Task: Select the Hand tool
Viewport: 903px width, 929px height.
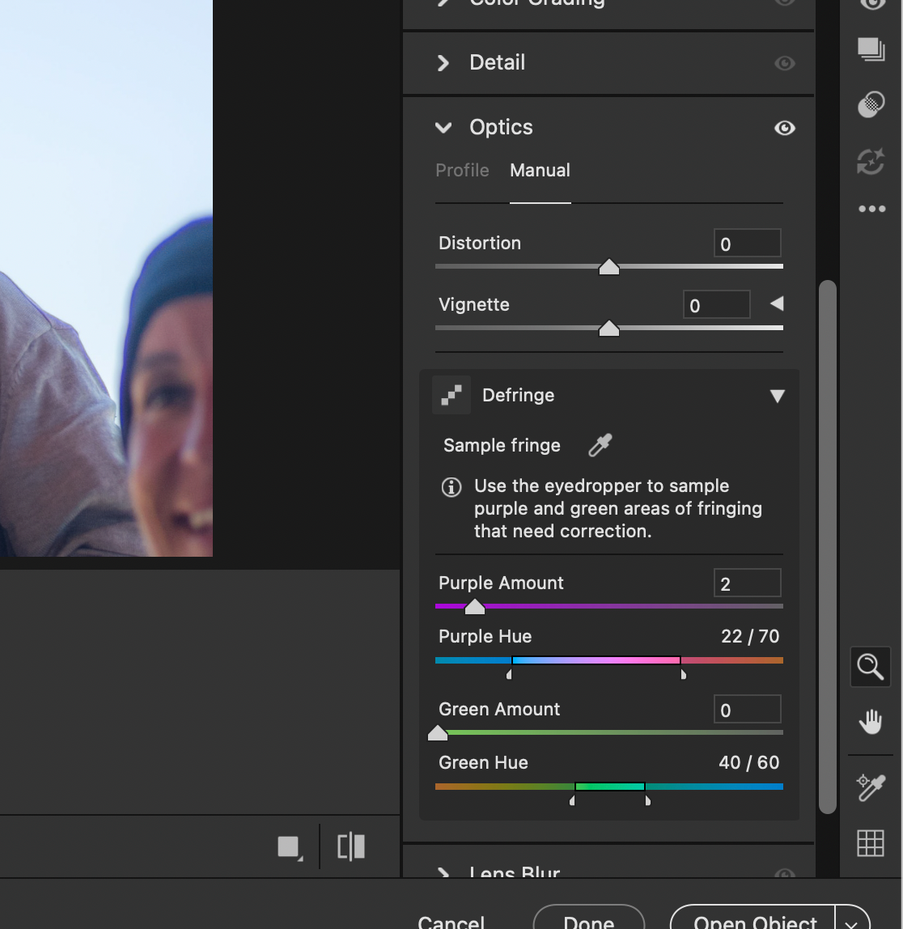Action: tap(871, 721)
